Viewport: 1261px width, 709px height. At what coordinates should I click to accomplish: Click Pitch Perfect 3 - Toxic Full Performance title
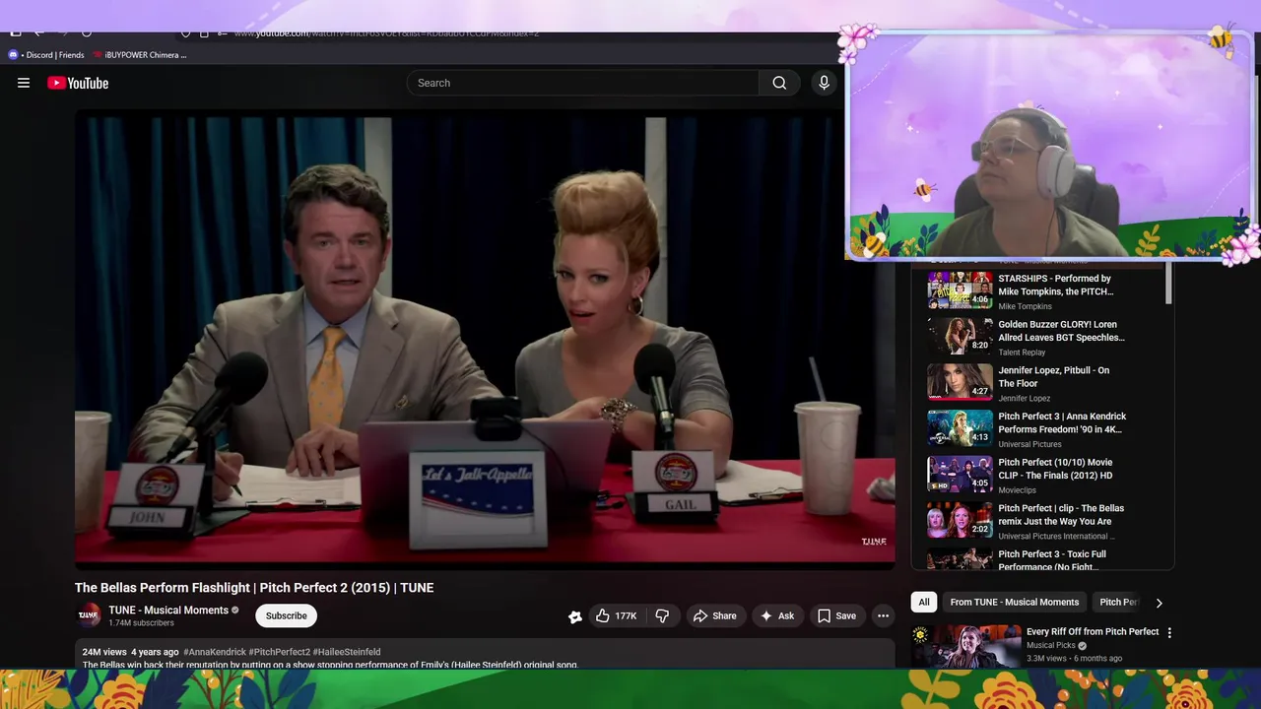pos(1052,560)
